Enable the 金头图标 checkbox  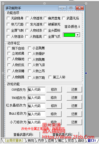point(45,30)
